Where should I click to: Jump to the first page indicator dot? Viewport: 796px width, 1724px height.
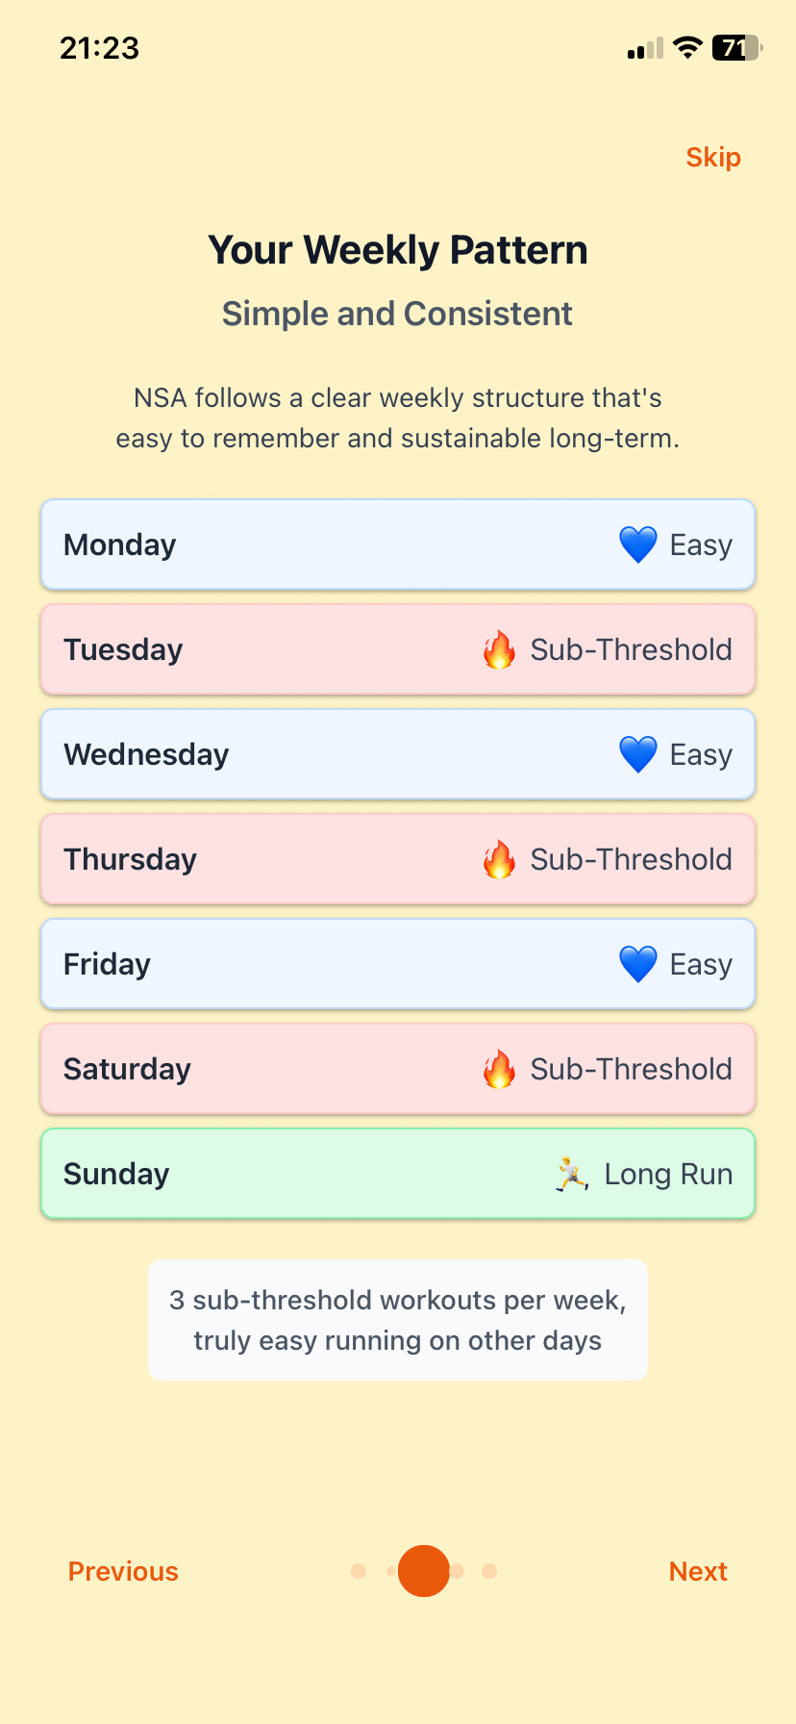(359, 1571)
